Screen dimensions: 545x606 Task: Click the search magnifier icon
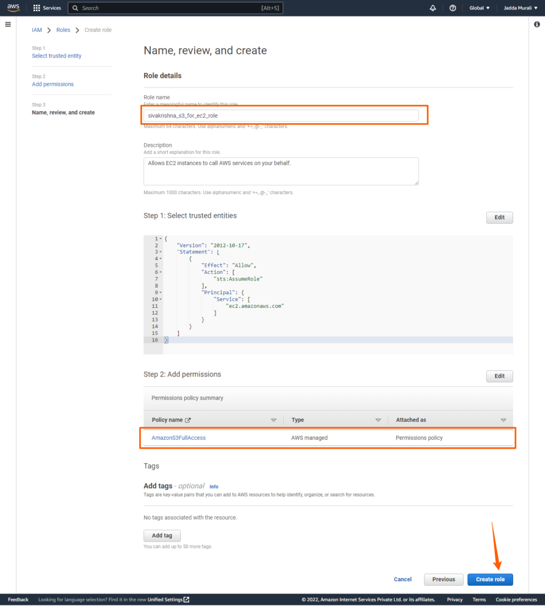pyautogui.click(x=75, y=8)
